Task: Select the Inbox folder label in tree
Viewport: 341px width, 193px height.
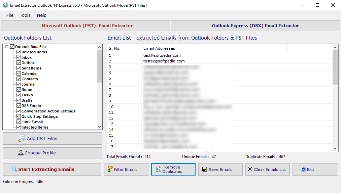Action: point(27,57)
